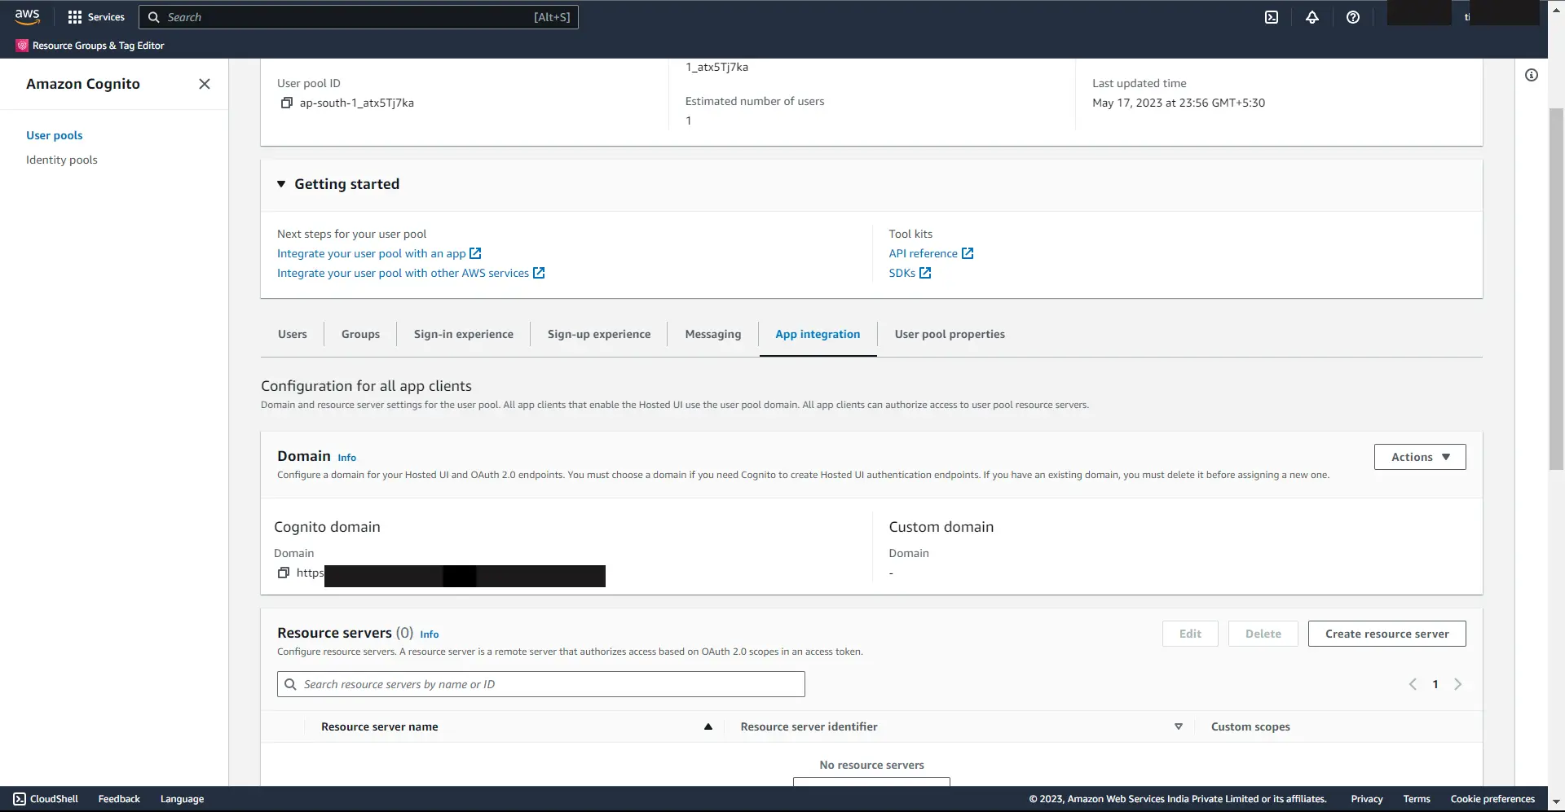This screenshot has width=1565, height=812.
Task: Open the API reference link
Action: pos(924,253)
